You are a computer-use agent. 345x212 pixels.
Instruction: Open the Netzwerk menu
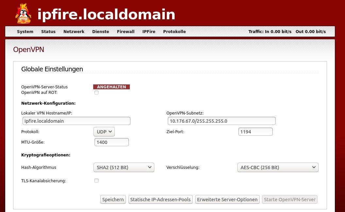pos(74,31)
